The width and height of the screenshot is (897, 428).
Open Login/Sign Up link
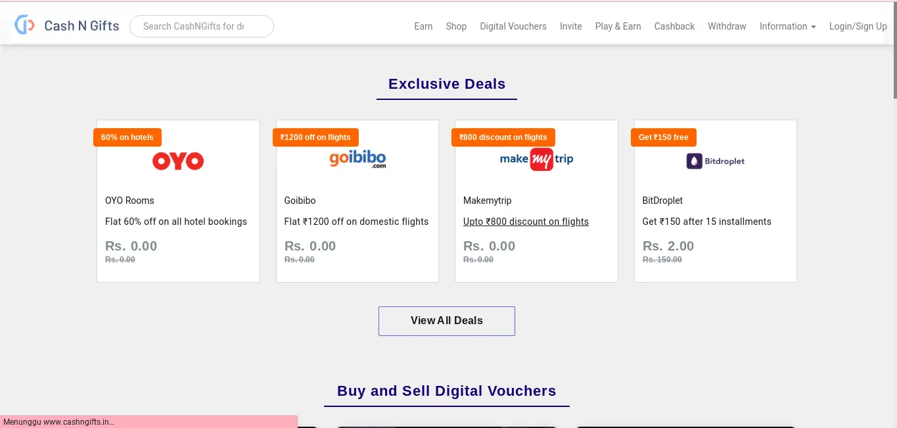(x=858, y=26)
